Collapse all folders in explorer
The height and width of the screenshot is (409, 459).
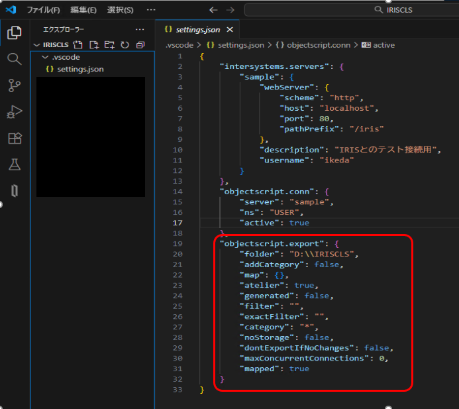140,45
